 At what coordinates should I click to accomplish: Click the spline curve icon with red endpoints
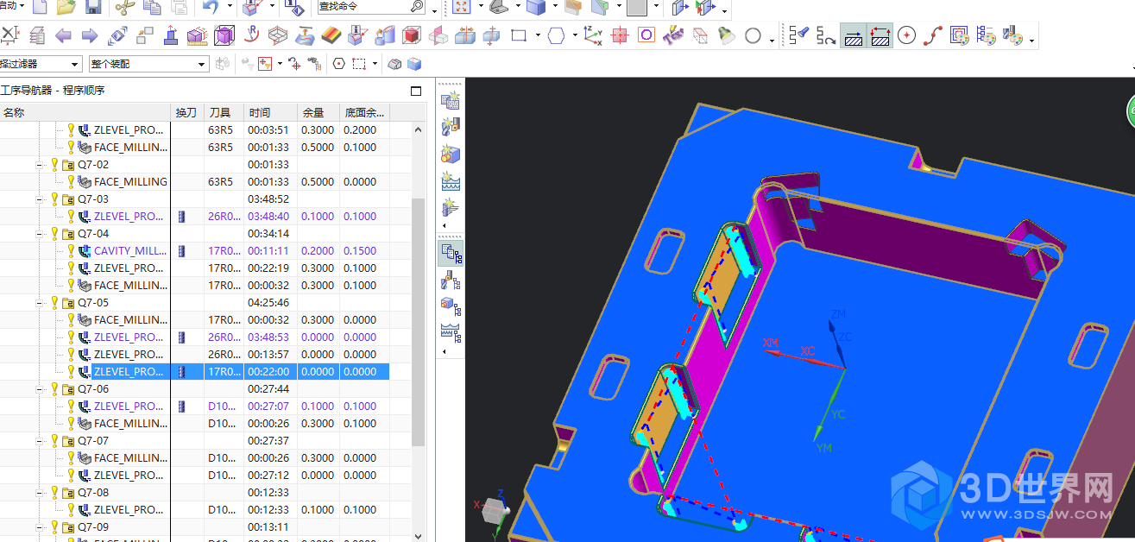pyautogui.click(x=931, y=35)
